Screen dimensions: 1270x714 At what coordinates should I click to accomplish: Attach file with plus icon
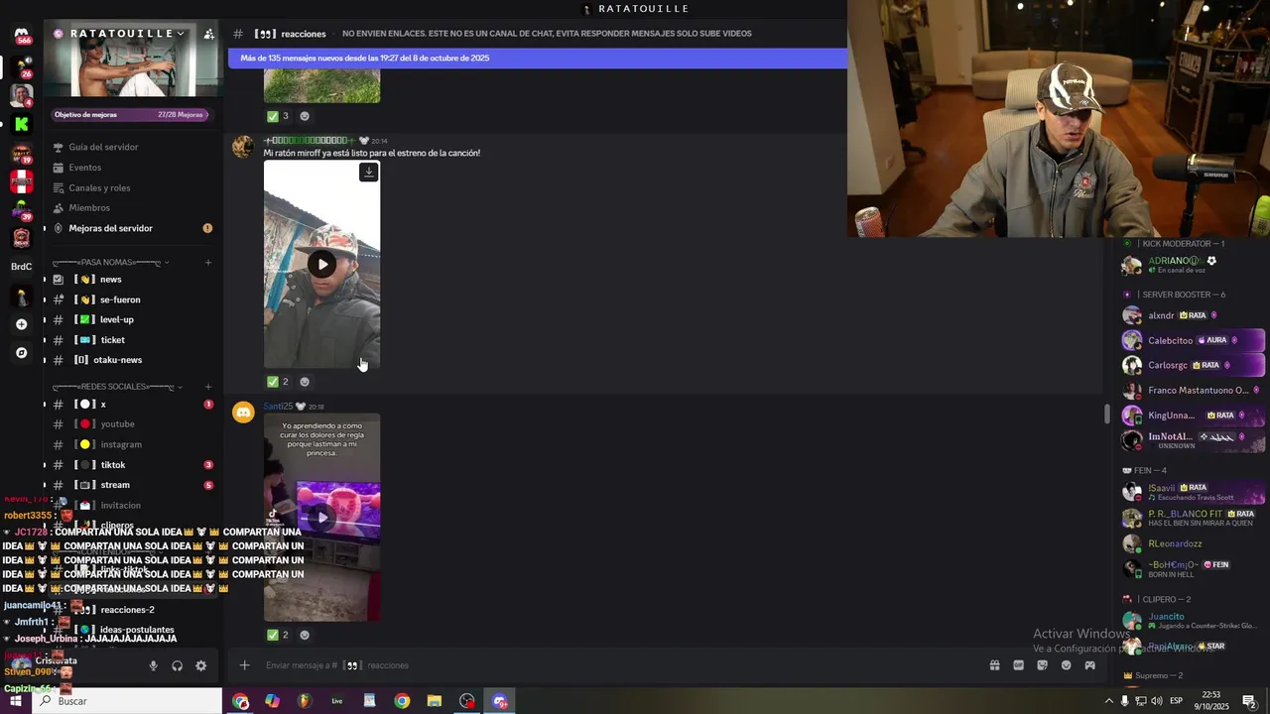tap(244, 665)
